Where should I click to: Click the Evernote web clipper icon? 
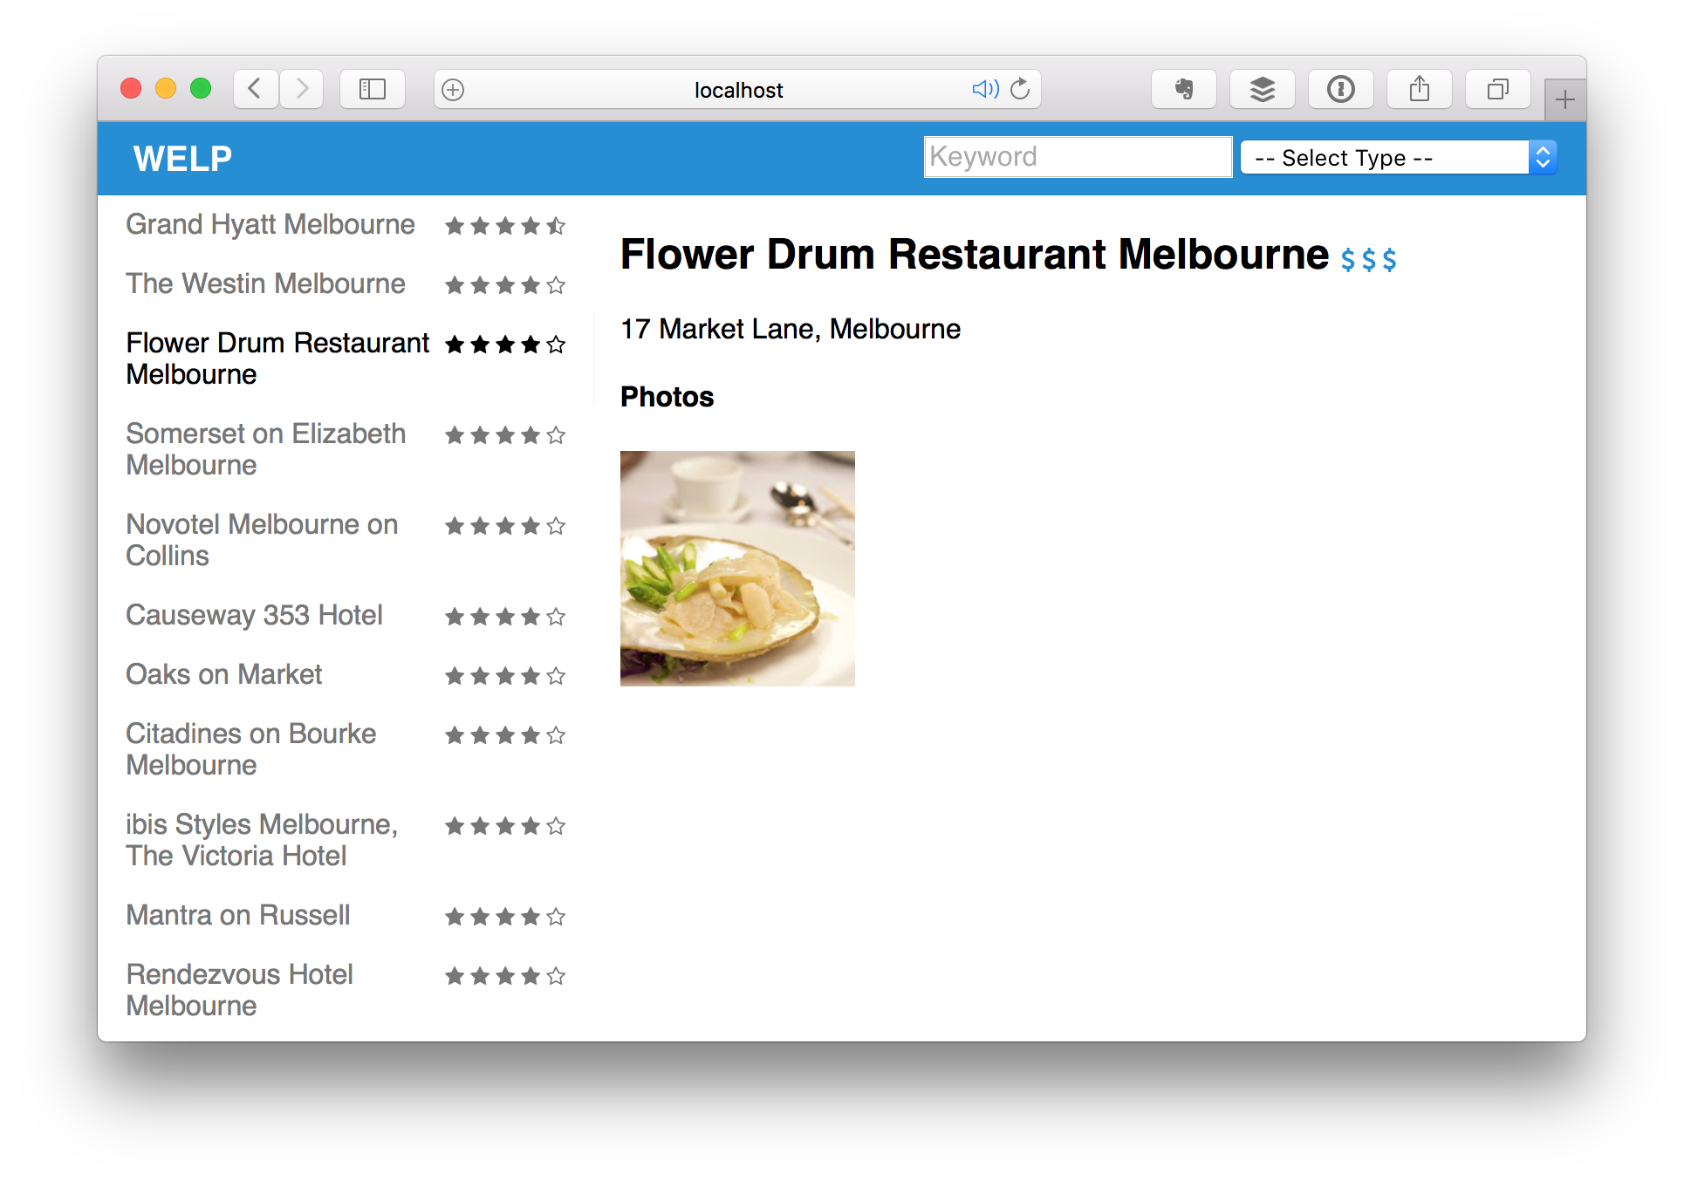(x=1183, y=89)
